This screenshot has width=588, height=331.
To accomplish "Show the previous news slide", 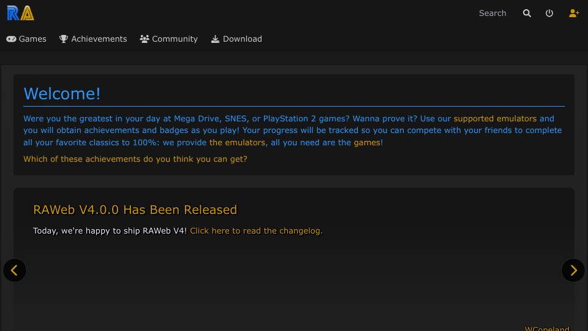I will (x=15, y=270).
